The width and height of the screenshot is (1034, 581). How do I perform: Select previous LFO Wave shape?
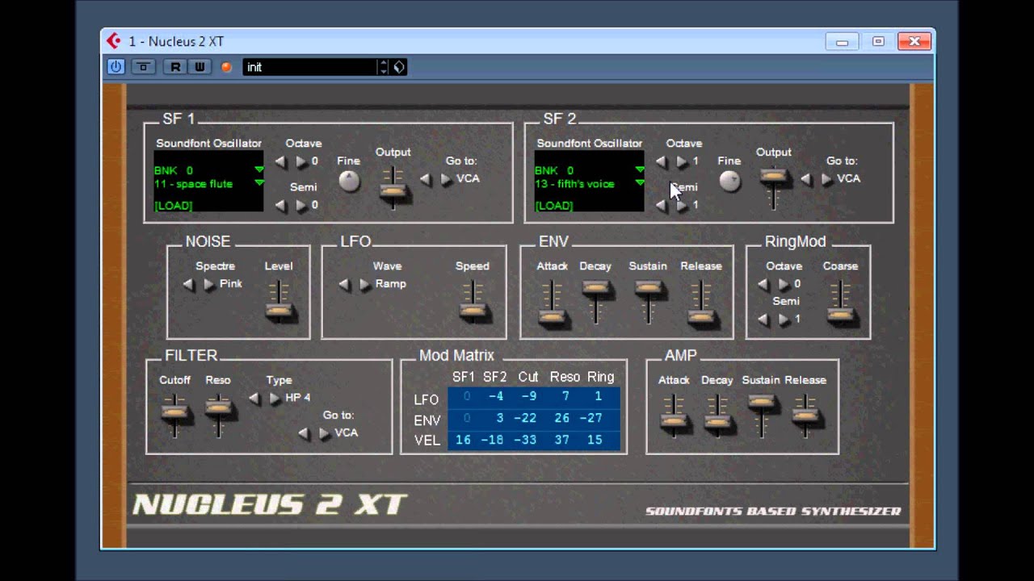pos(344,284)
